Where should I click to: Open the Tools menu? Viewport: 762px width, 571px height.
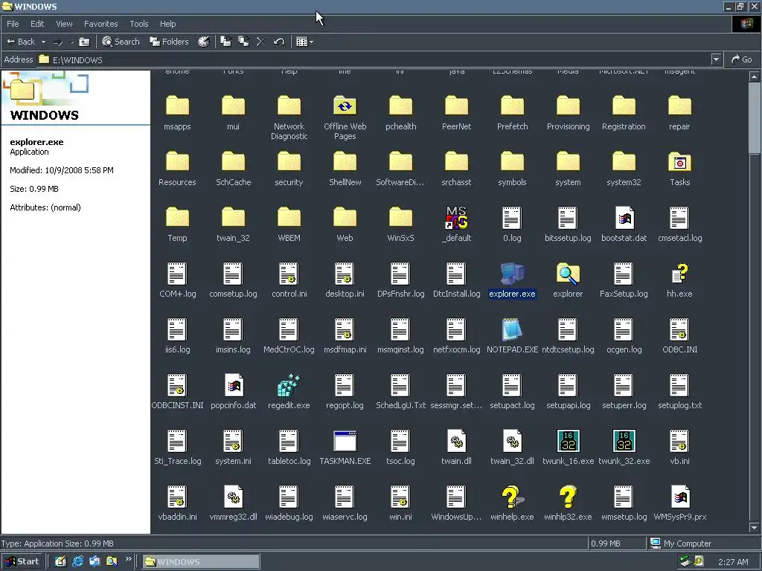(139, 24)
